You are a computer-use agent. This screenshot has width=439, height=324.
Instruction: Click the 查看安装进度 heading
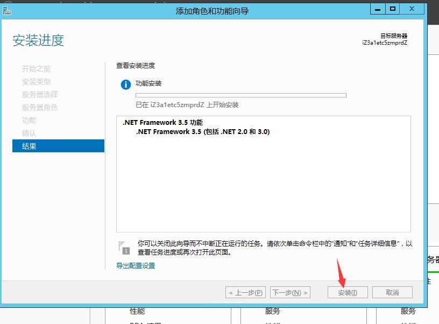tap(136, 66)
